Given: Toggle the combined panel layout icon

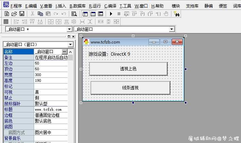Looking at the screenshot, I should click(101, 14).
